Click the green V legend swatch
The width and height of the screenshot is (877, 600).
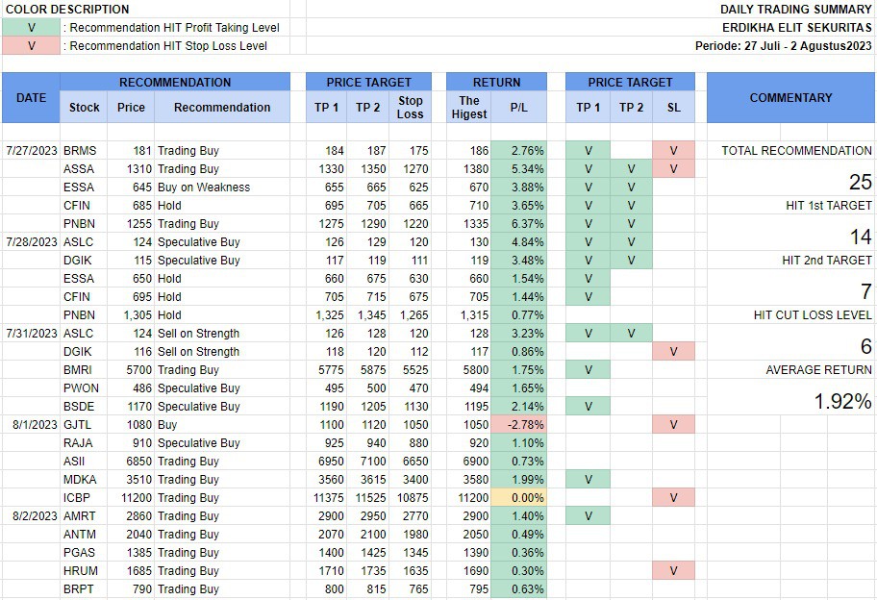[31, 28]
